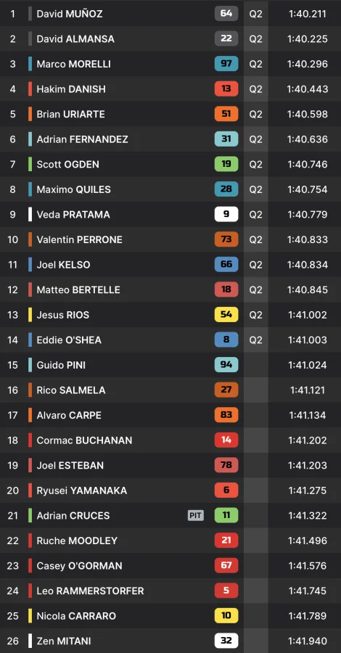Click the orange 83 badge for Carpe
Screen dimensions: 341x653
[x=226, y=415]
